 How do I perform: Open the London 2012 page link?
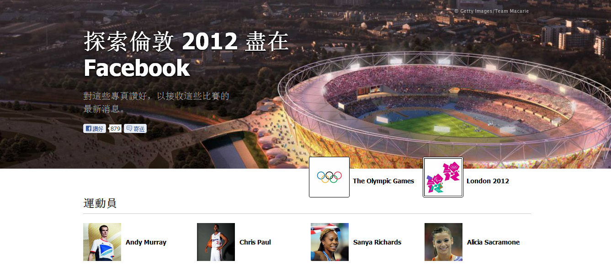[488, 181]
